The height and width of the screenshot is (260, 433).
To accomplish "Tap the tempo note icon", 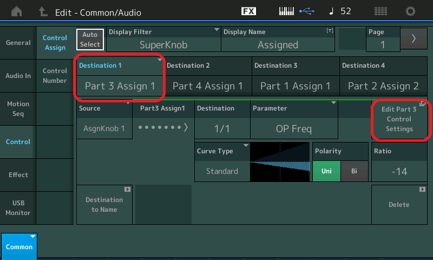I will [330, 11].
